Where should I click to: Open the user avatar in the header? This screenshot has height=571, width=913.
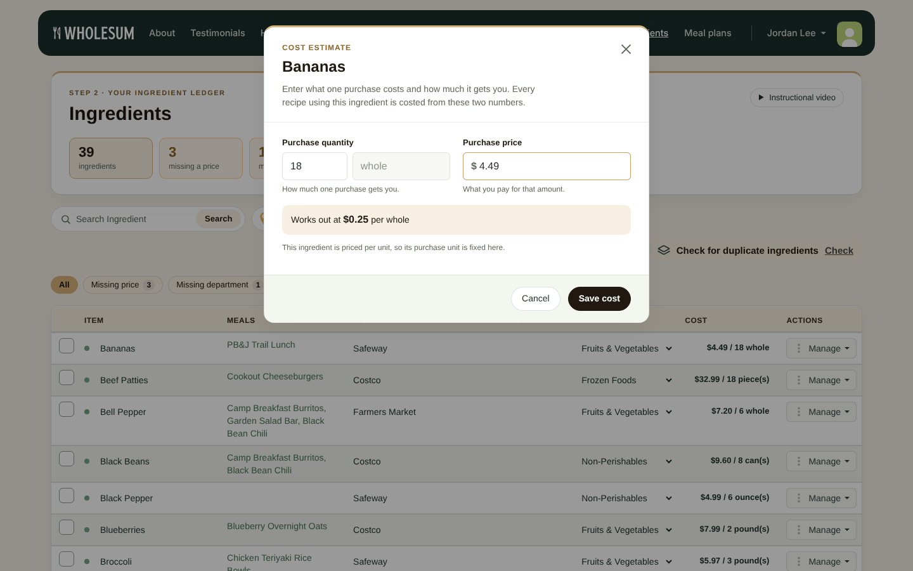click(850, 34)
